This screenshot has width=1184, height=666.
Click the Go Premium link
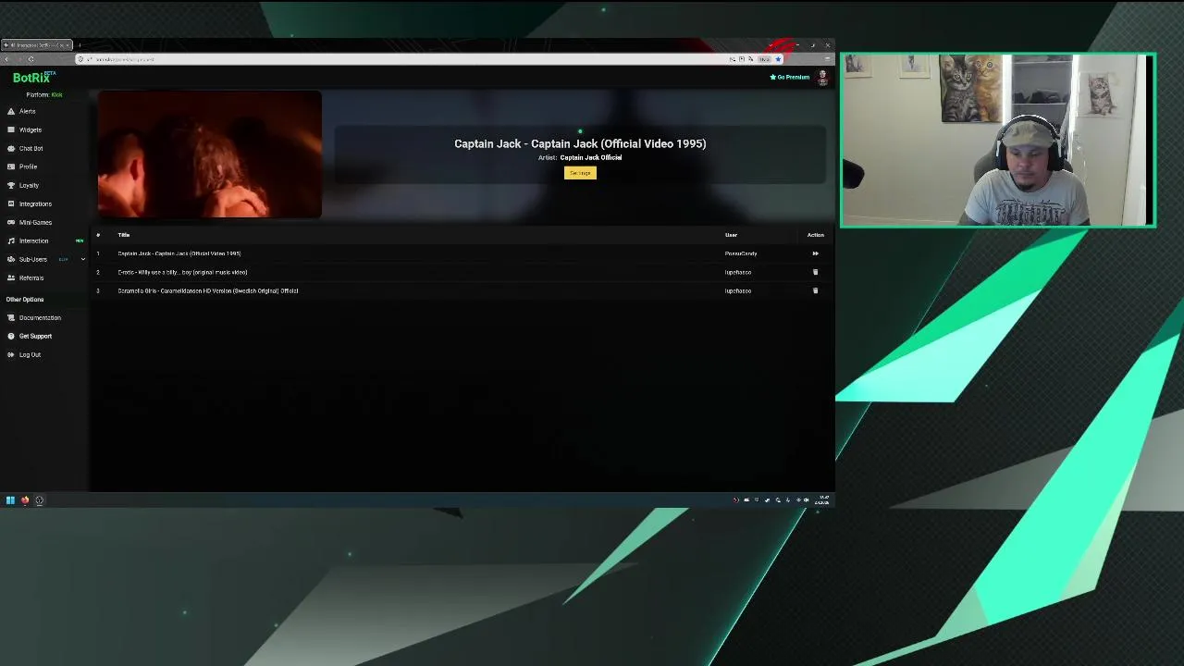coord(790,77)
